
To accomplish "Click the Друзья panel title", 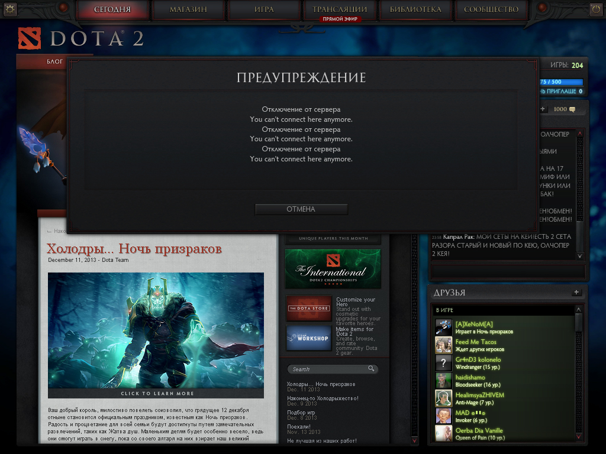I will click(x=450, y=293).
